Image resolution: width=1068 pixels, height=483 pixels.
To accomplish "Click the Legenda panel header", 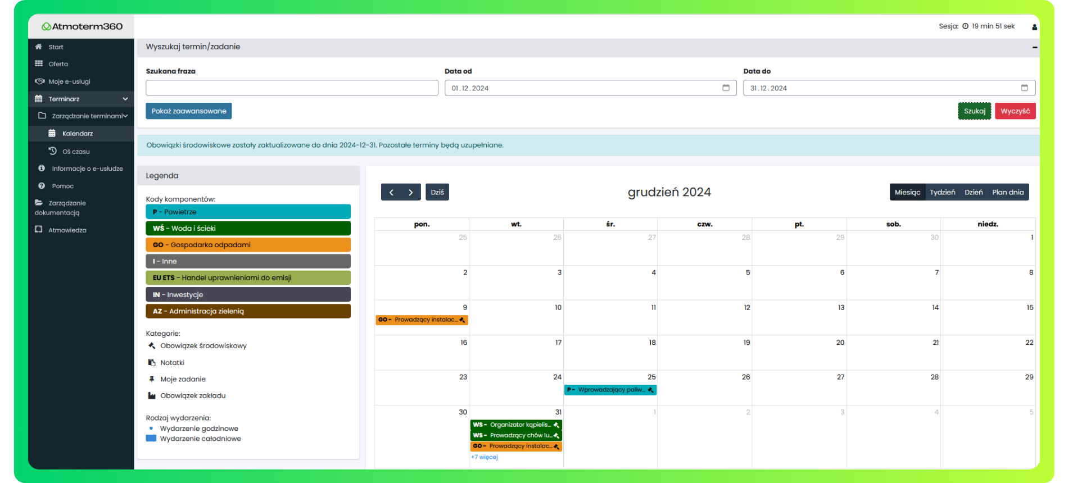I will pos(248,175).
